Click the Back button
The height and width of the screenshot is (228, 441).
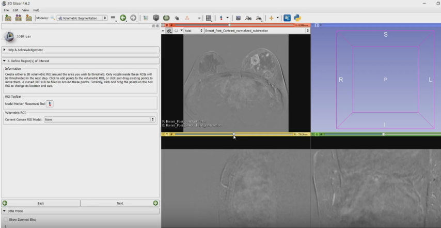[x=40, y=203]
